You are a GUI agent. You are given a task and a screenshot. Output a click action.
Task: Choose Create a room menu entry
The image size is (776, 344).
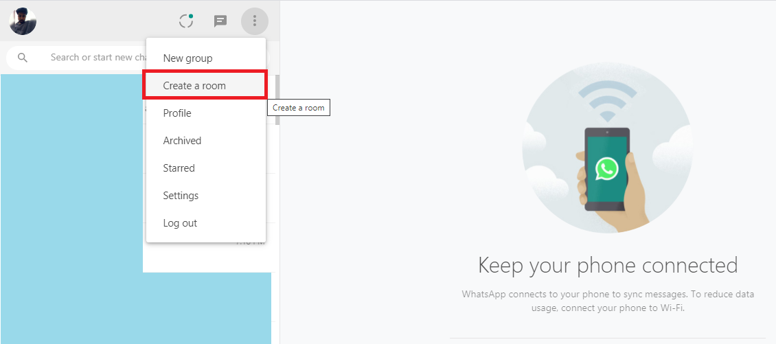194,86
